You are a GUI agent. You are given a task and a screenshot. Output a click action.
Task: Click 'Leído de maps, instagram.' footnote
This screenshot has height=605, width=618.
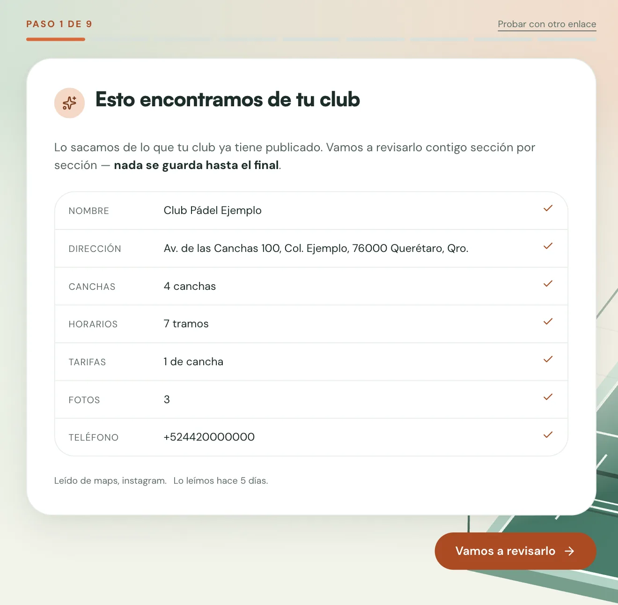(x=110, y=481)
